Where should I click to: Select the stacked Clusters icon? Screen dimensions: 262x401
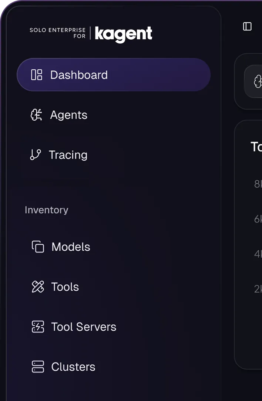click(37, 367)
